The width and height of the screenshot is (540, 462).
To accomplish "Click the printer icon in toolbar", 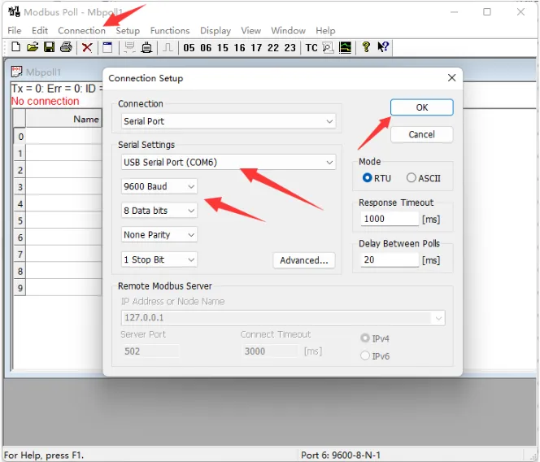I will (66, 47).
